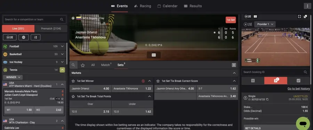Expand the Basketball category
This screenshot has height=130, width=313.
coord(62,54)
